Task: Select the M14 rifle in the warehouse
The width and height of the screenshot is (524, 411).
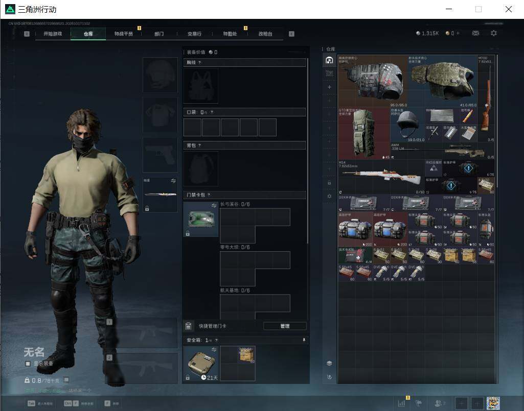Action: 381,177
